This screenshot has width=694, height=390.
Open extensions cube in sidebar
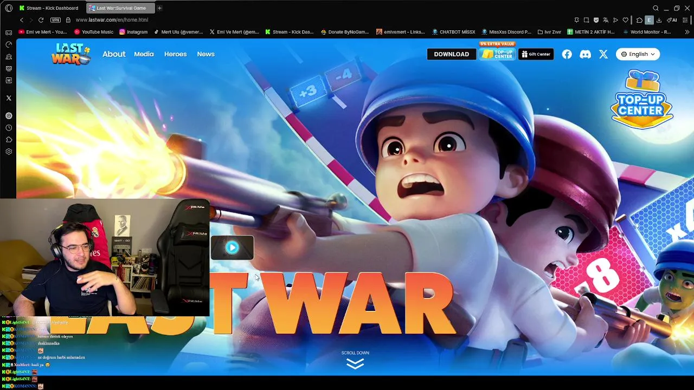pyautogui.click(x=9, y=140)
